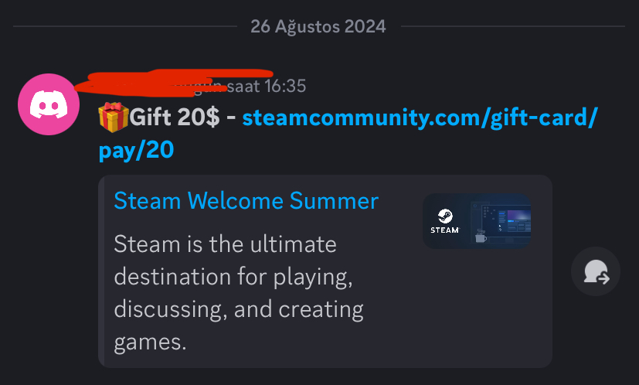639x385 pixels.
Task: Click the coffee mug graphic in thumbnail
Action: point(481,236)
